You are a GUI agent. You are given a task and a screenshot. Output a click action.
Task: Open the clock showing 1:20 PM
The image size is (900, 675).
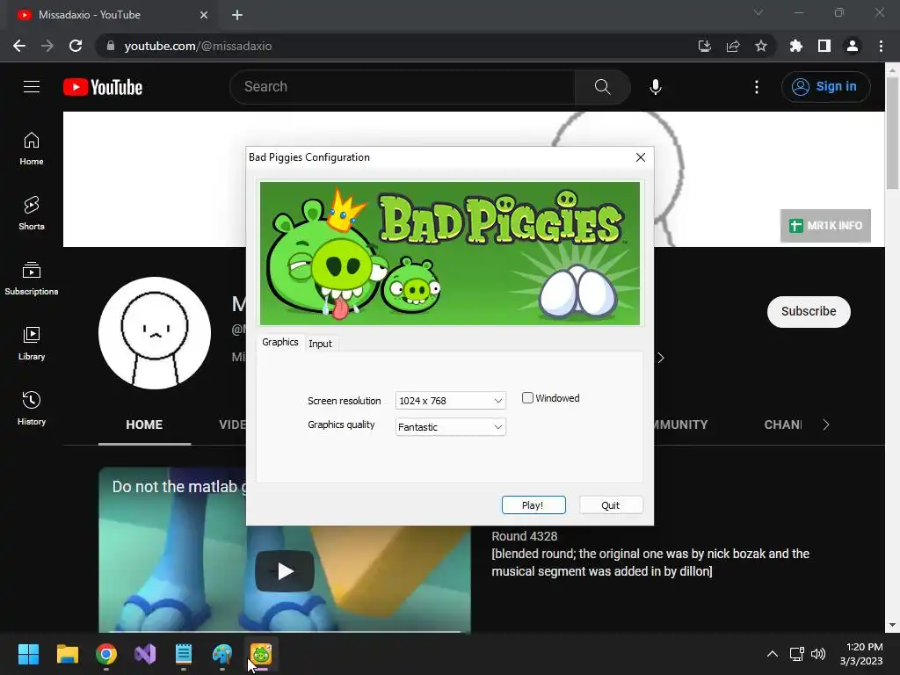pos(861,654)
